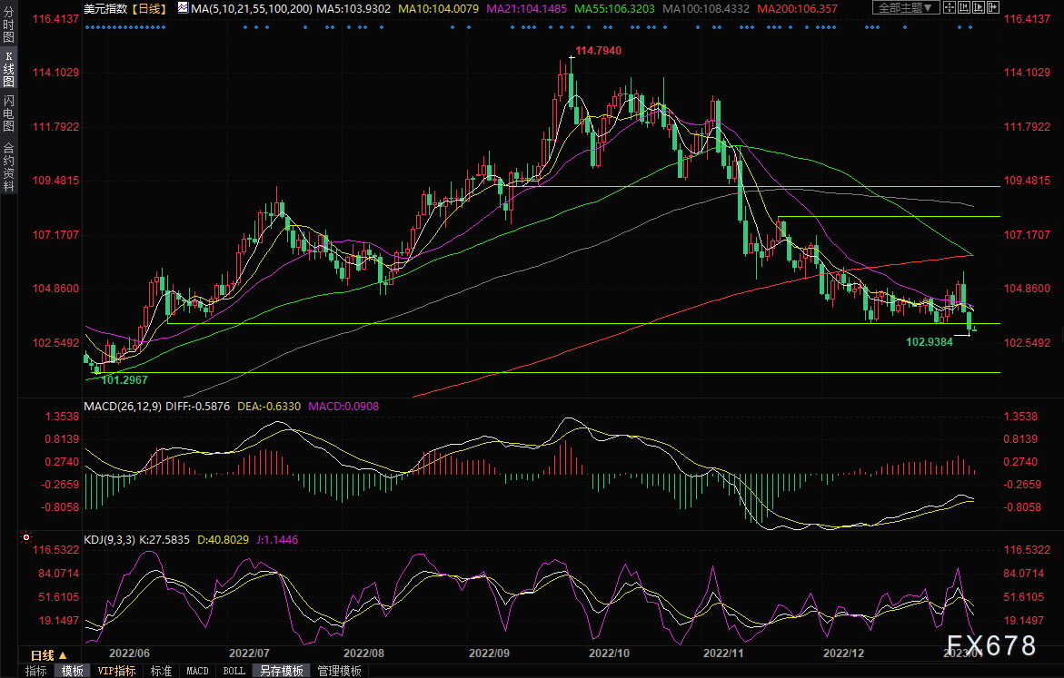Apply the MACD template
This screenshot has height=678, width=1064.
tap(197, 672)
